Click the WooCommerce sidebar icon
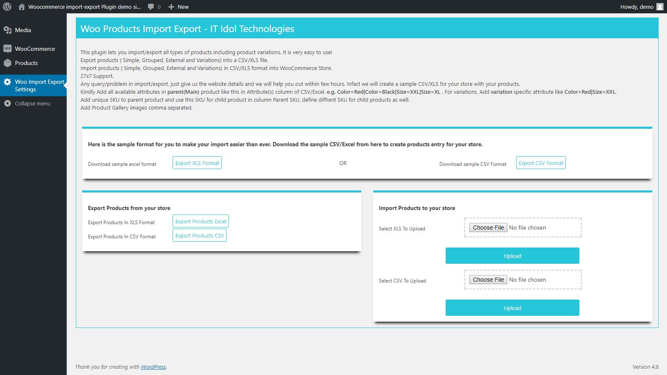This screenshot has width=667, height=375. click(8, 49)
